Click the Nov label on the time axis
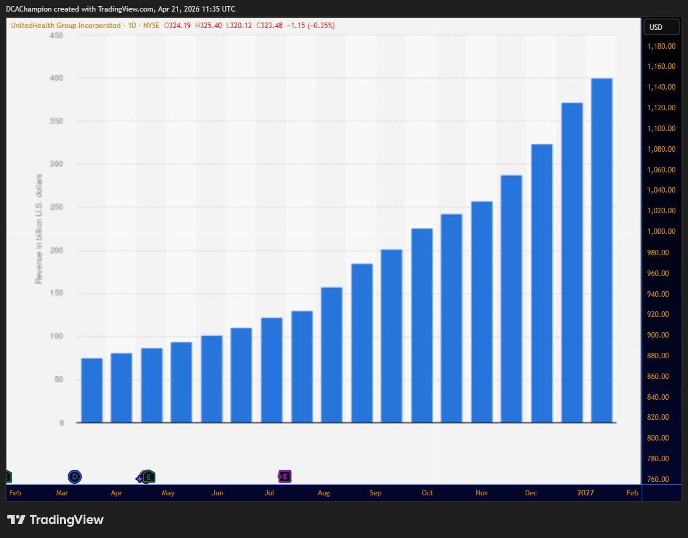688x538 pixels. pos(482,492)
